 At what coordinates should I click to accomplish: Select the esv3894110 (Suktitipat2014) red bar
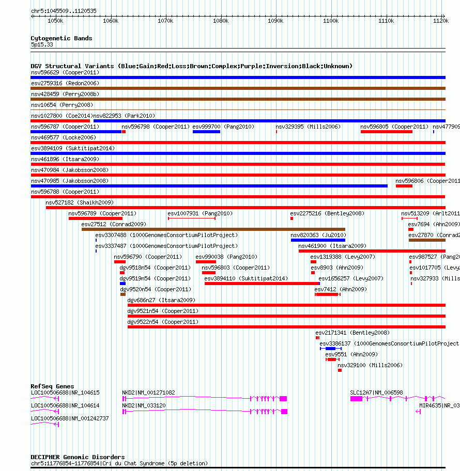tap(262, 284)
